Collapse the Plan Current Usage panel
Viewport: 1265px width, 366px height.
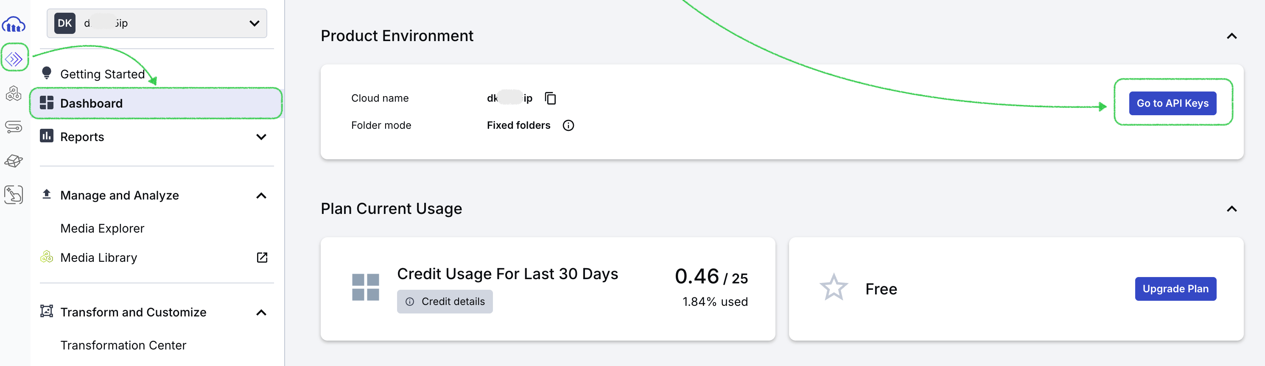pyautogui.click(x=1231, y=209)
